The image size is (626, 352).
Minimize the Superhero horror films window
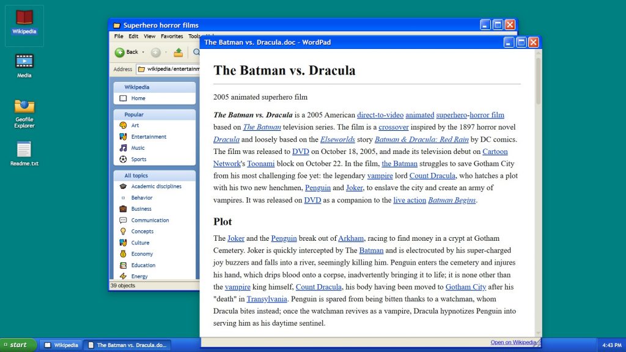tap(485, 25)
